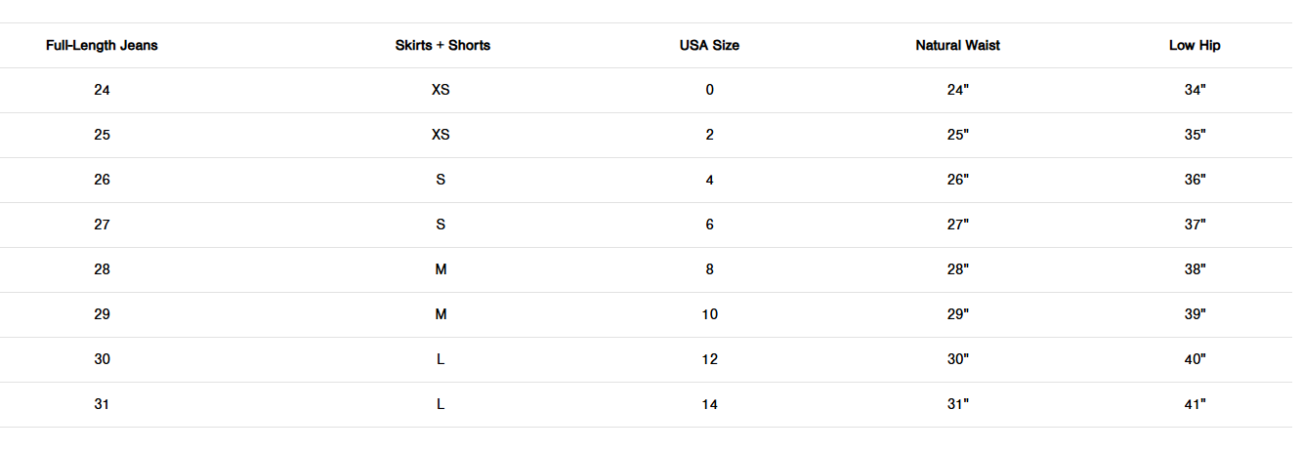
Task: Click the XS in jeans 24 row
Action: [x=441, y=90]
